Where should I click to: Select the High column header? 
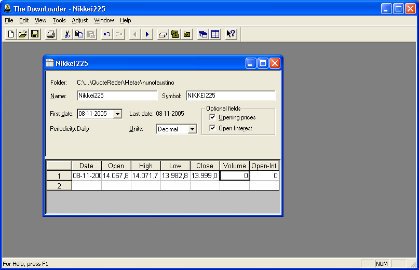click(x=146, y=166)
